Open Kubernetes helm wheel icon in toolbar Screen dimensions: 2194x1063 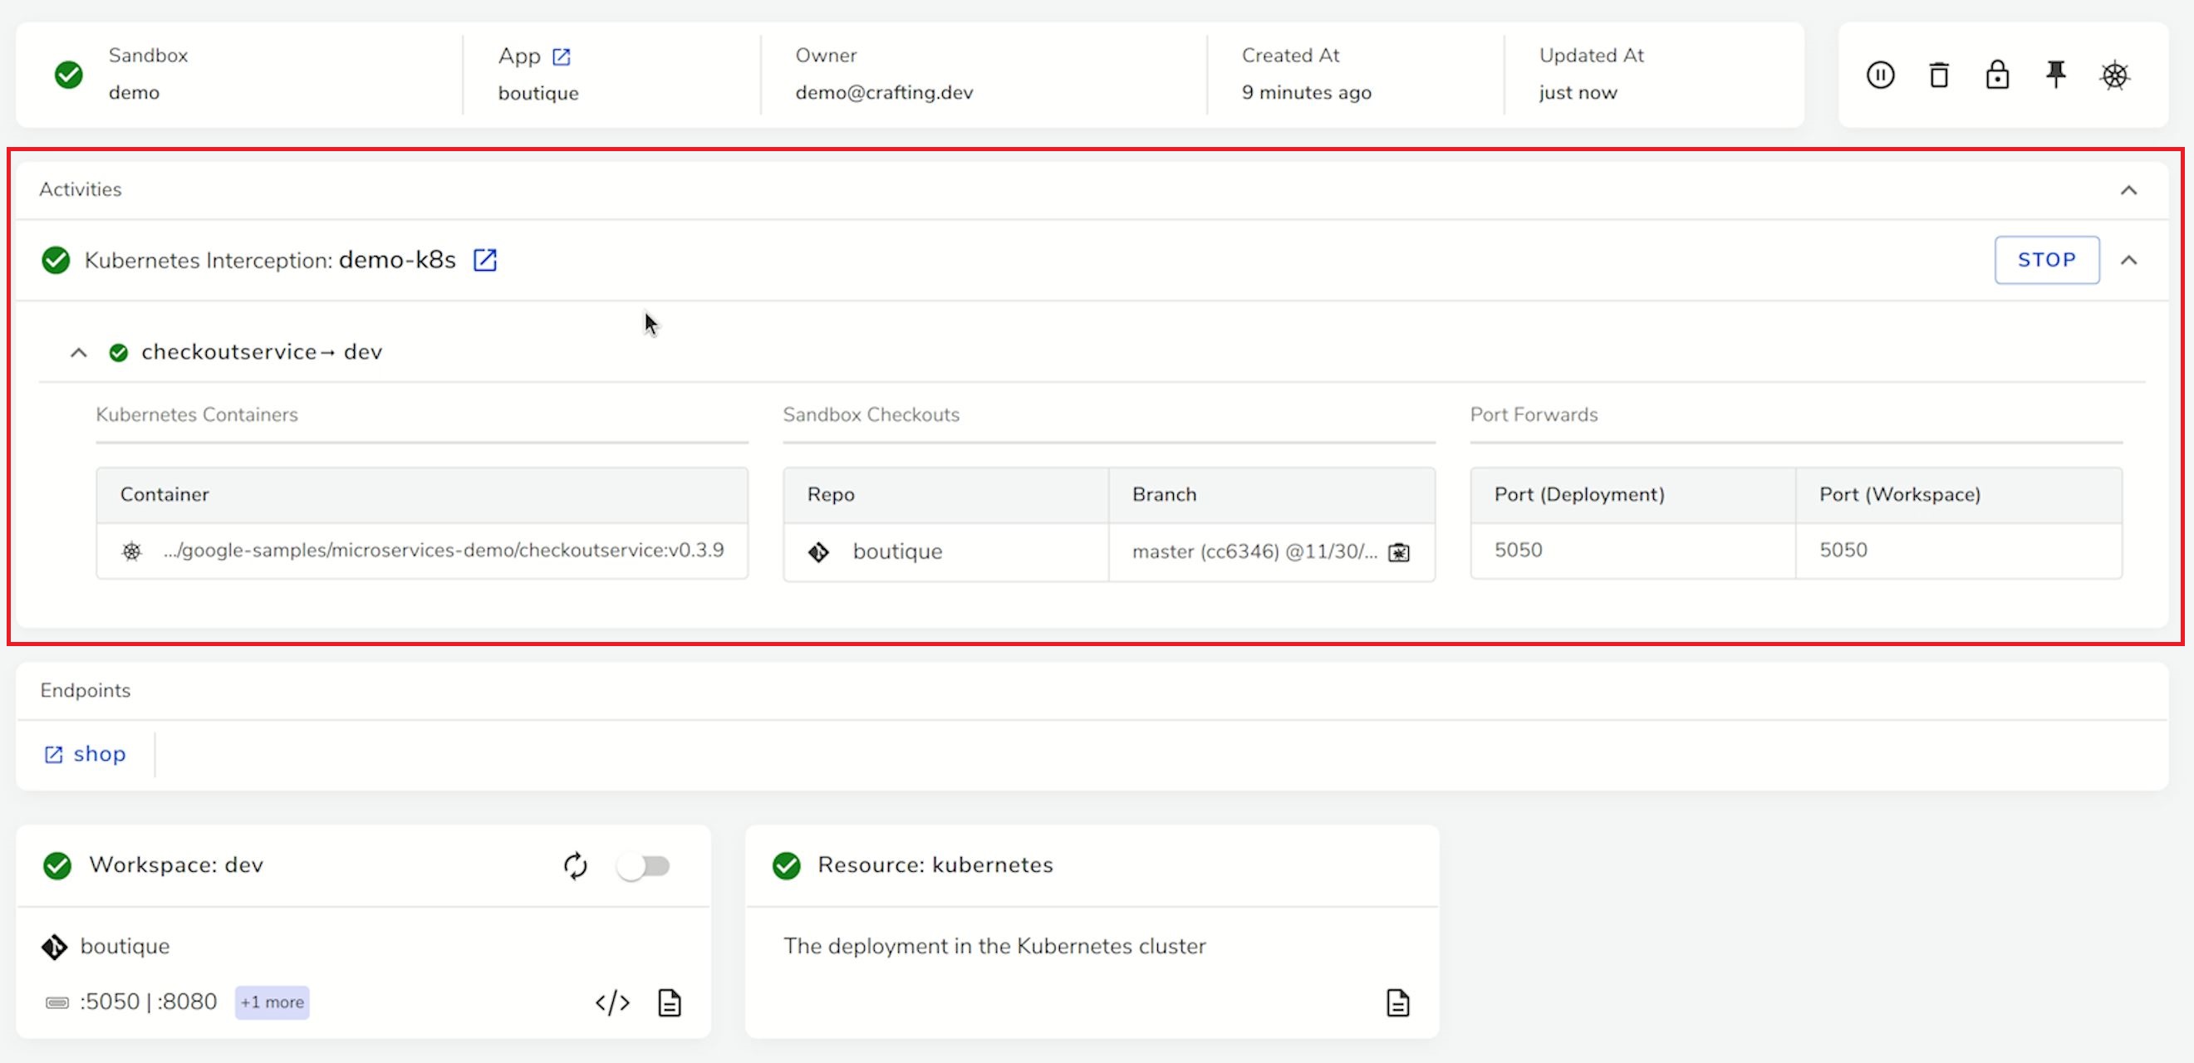pyautogui.click(x=2115, y=76)
